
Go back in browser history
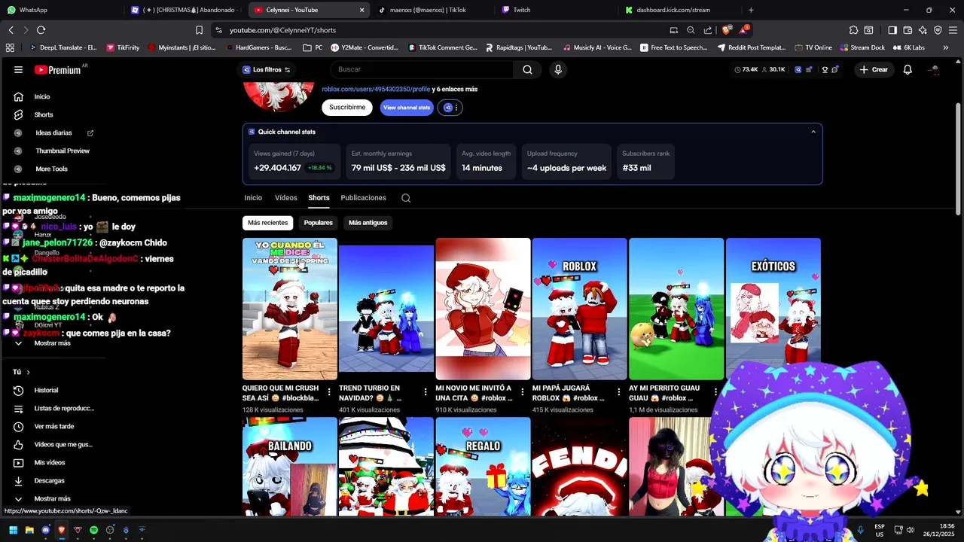11,30
